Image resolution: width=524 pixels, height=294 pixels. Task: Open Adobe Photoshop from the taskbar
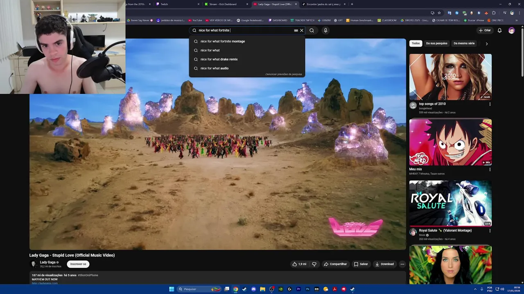click(x=307, y=289)
